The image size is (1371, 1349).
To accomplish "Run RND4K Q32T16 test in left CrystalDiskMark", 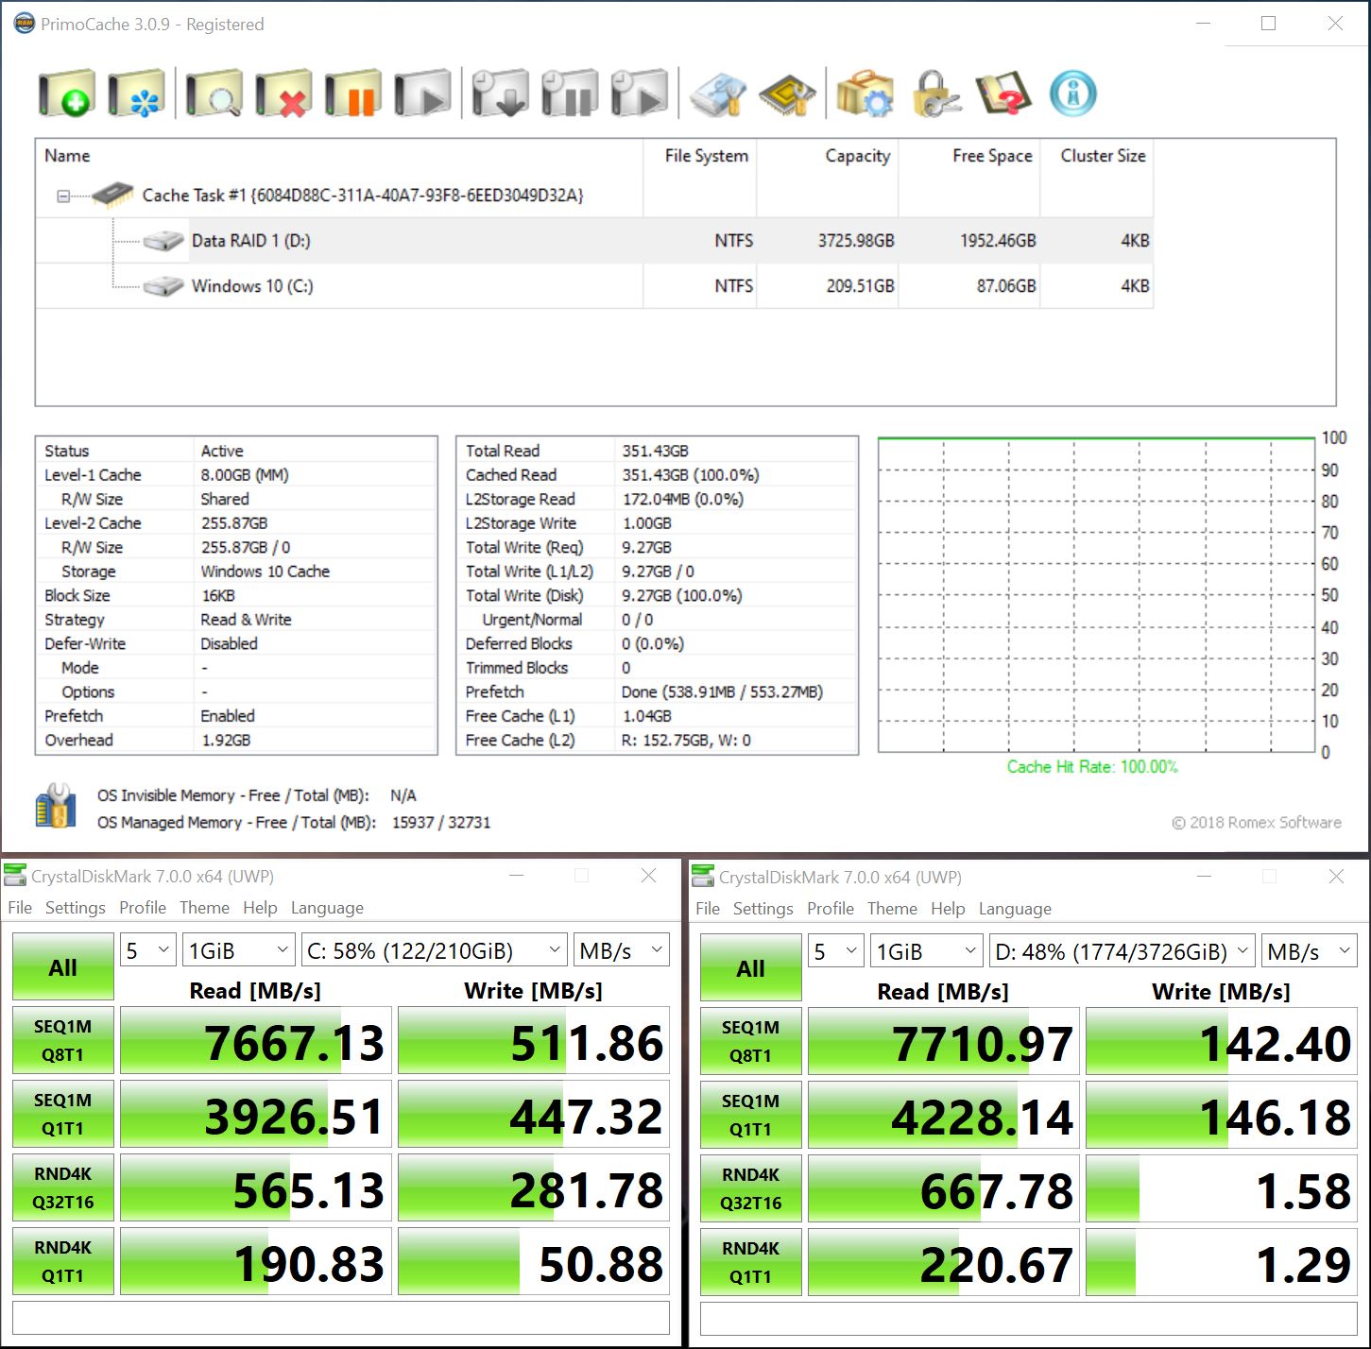I will click(x=63, y=1187).
